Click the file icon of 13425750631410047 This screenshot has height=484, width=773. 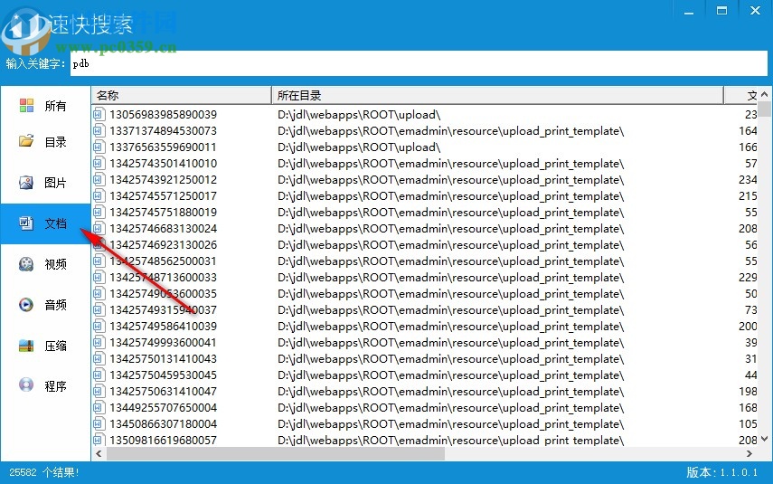99,391
